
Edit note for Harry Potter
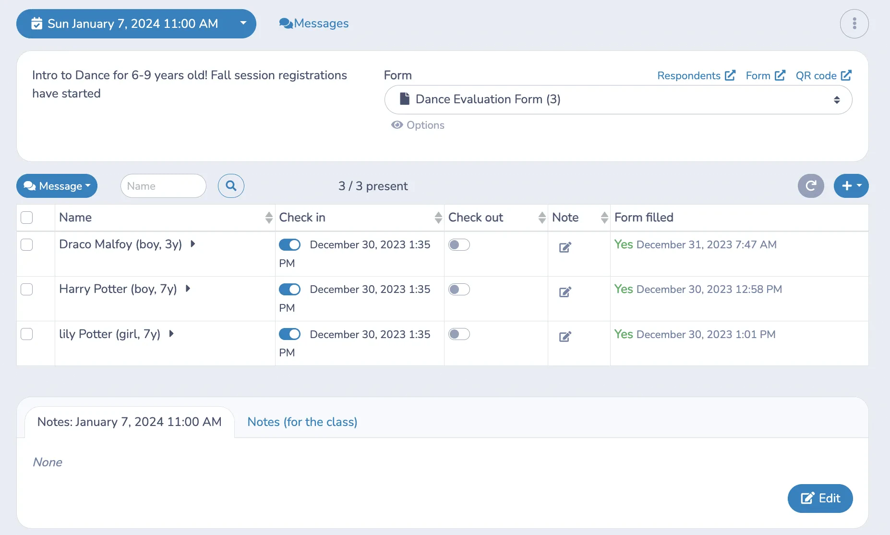(x=565, y=292)
